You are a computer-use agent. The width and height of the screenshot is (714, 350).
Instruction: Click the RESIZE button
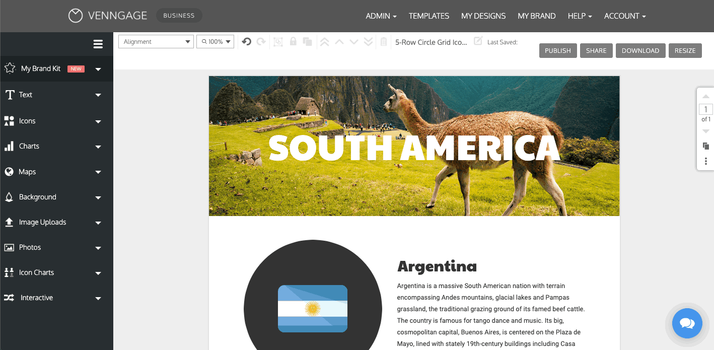(685, 50)
